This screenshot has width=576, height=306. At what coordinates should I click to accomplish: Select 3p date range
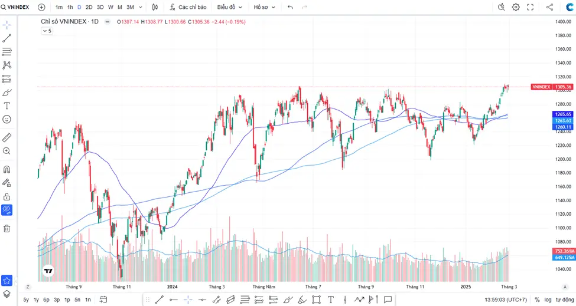point(57,300)
